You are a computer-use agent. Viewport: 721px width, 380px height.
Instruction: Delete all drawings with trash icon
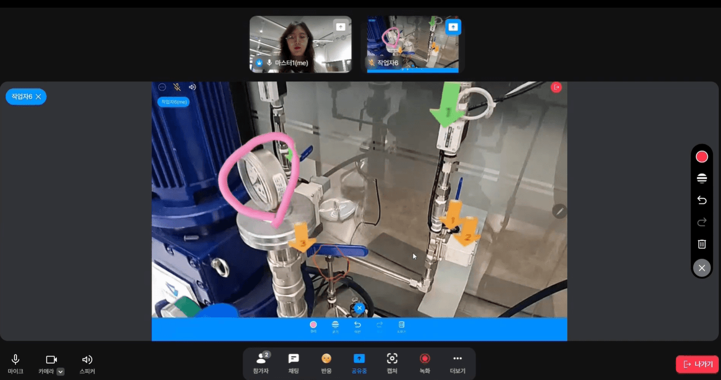click(702, 244)
